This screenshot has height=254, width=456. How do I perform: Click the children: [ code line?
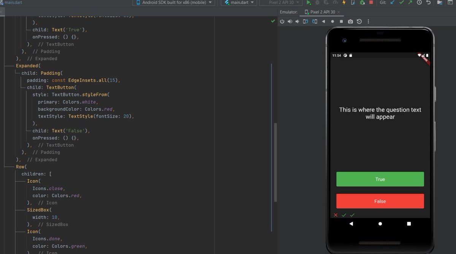pyautogui.click(x=36, y=174)
